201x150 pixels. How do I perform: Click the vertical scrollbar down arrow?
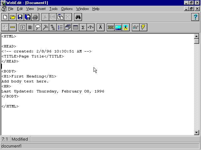pos(197,132)
